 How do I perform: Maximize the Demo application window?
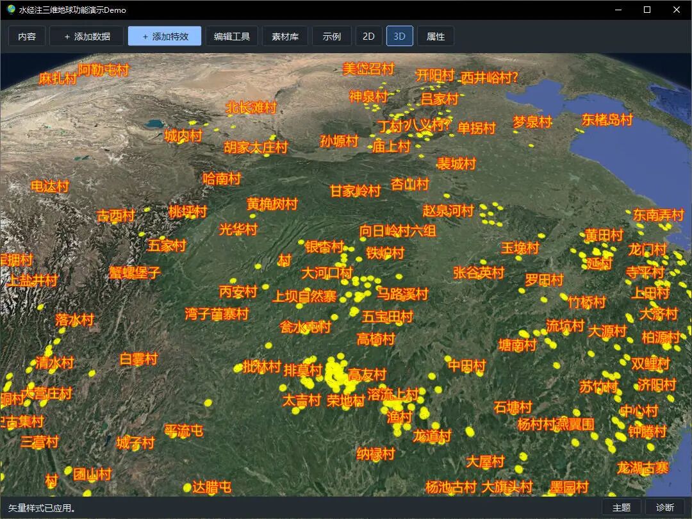tap(647, 10)
